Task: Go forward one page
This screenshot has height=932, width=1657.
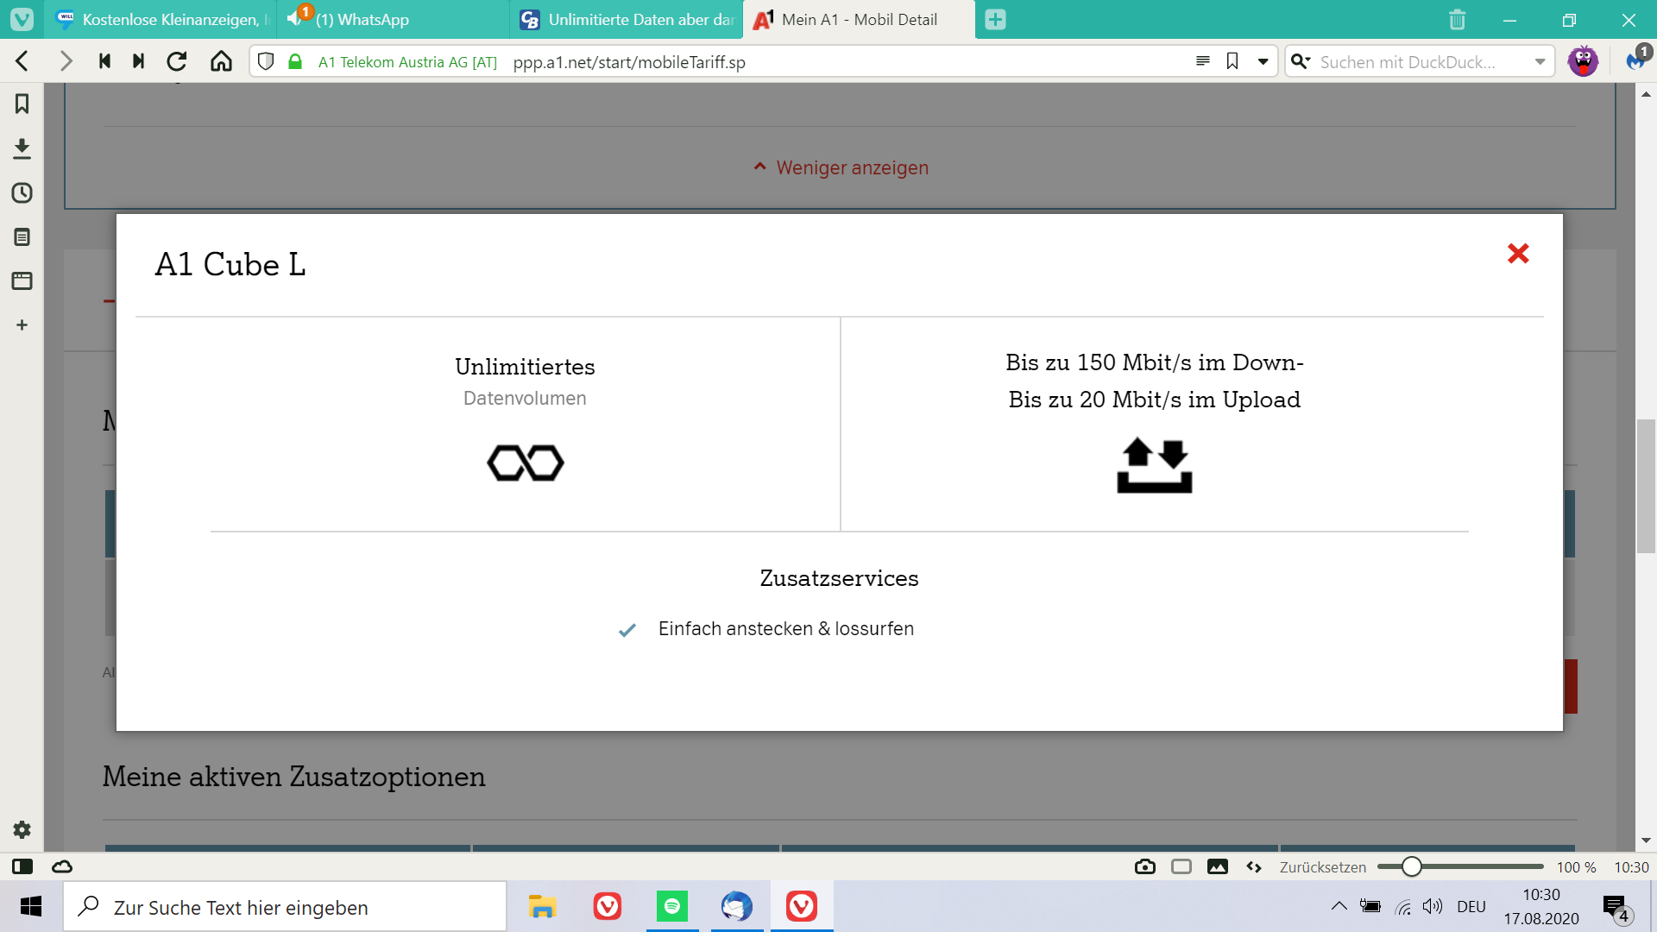Action: click(x=66, y=61)
